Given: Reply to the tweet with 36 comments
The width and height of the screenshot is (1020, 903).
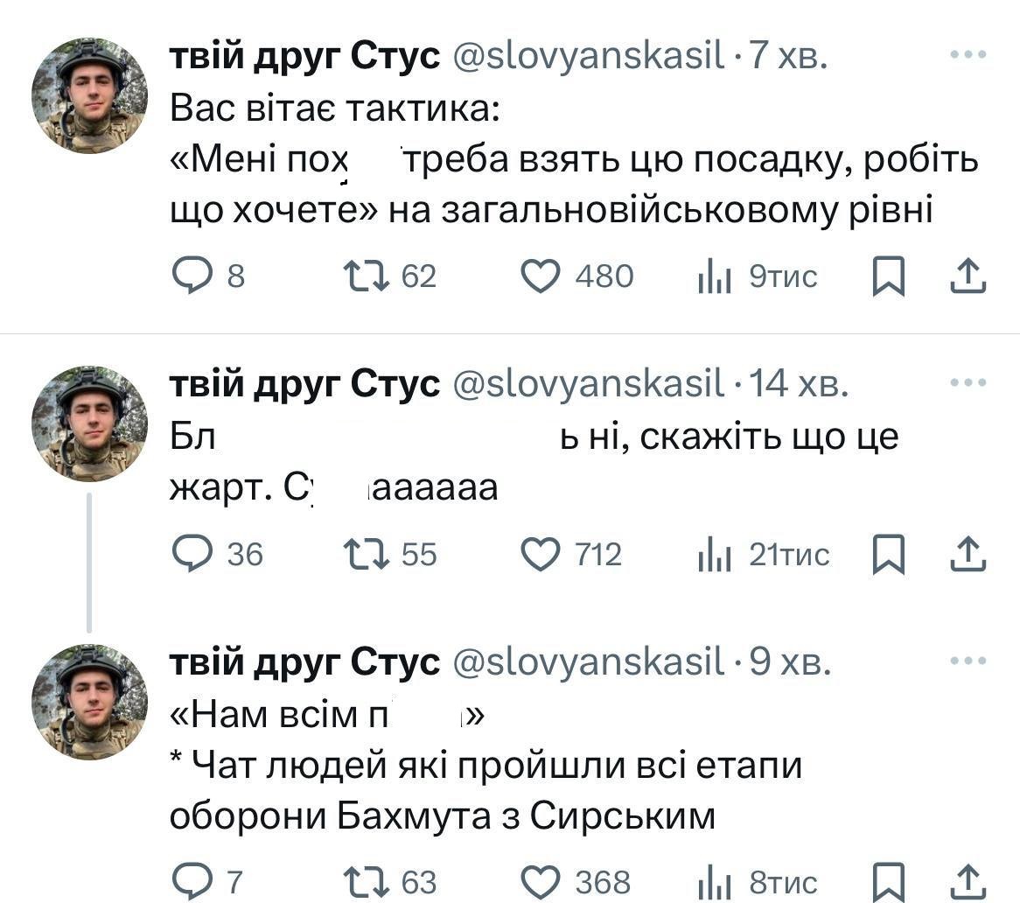Looking at the screenshot, I should 189,555.
